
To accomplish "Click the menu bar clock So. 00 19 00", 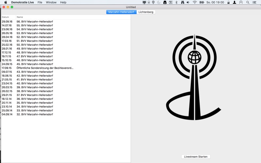I will click(x=215, y=2).
